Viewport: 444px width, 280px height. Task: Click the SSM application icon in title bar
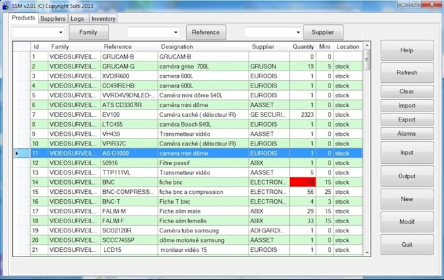click(x=5, y=6)
